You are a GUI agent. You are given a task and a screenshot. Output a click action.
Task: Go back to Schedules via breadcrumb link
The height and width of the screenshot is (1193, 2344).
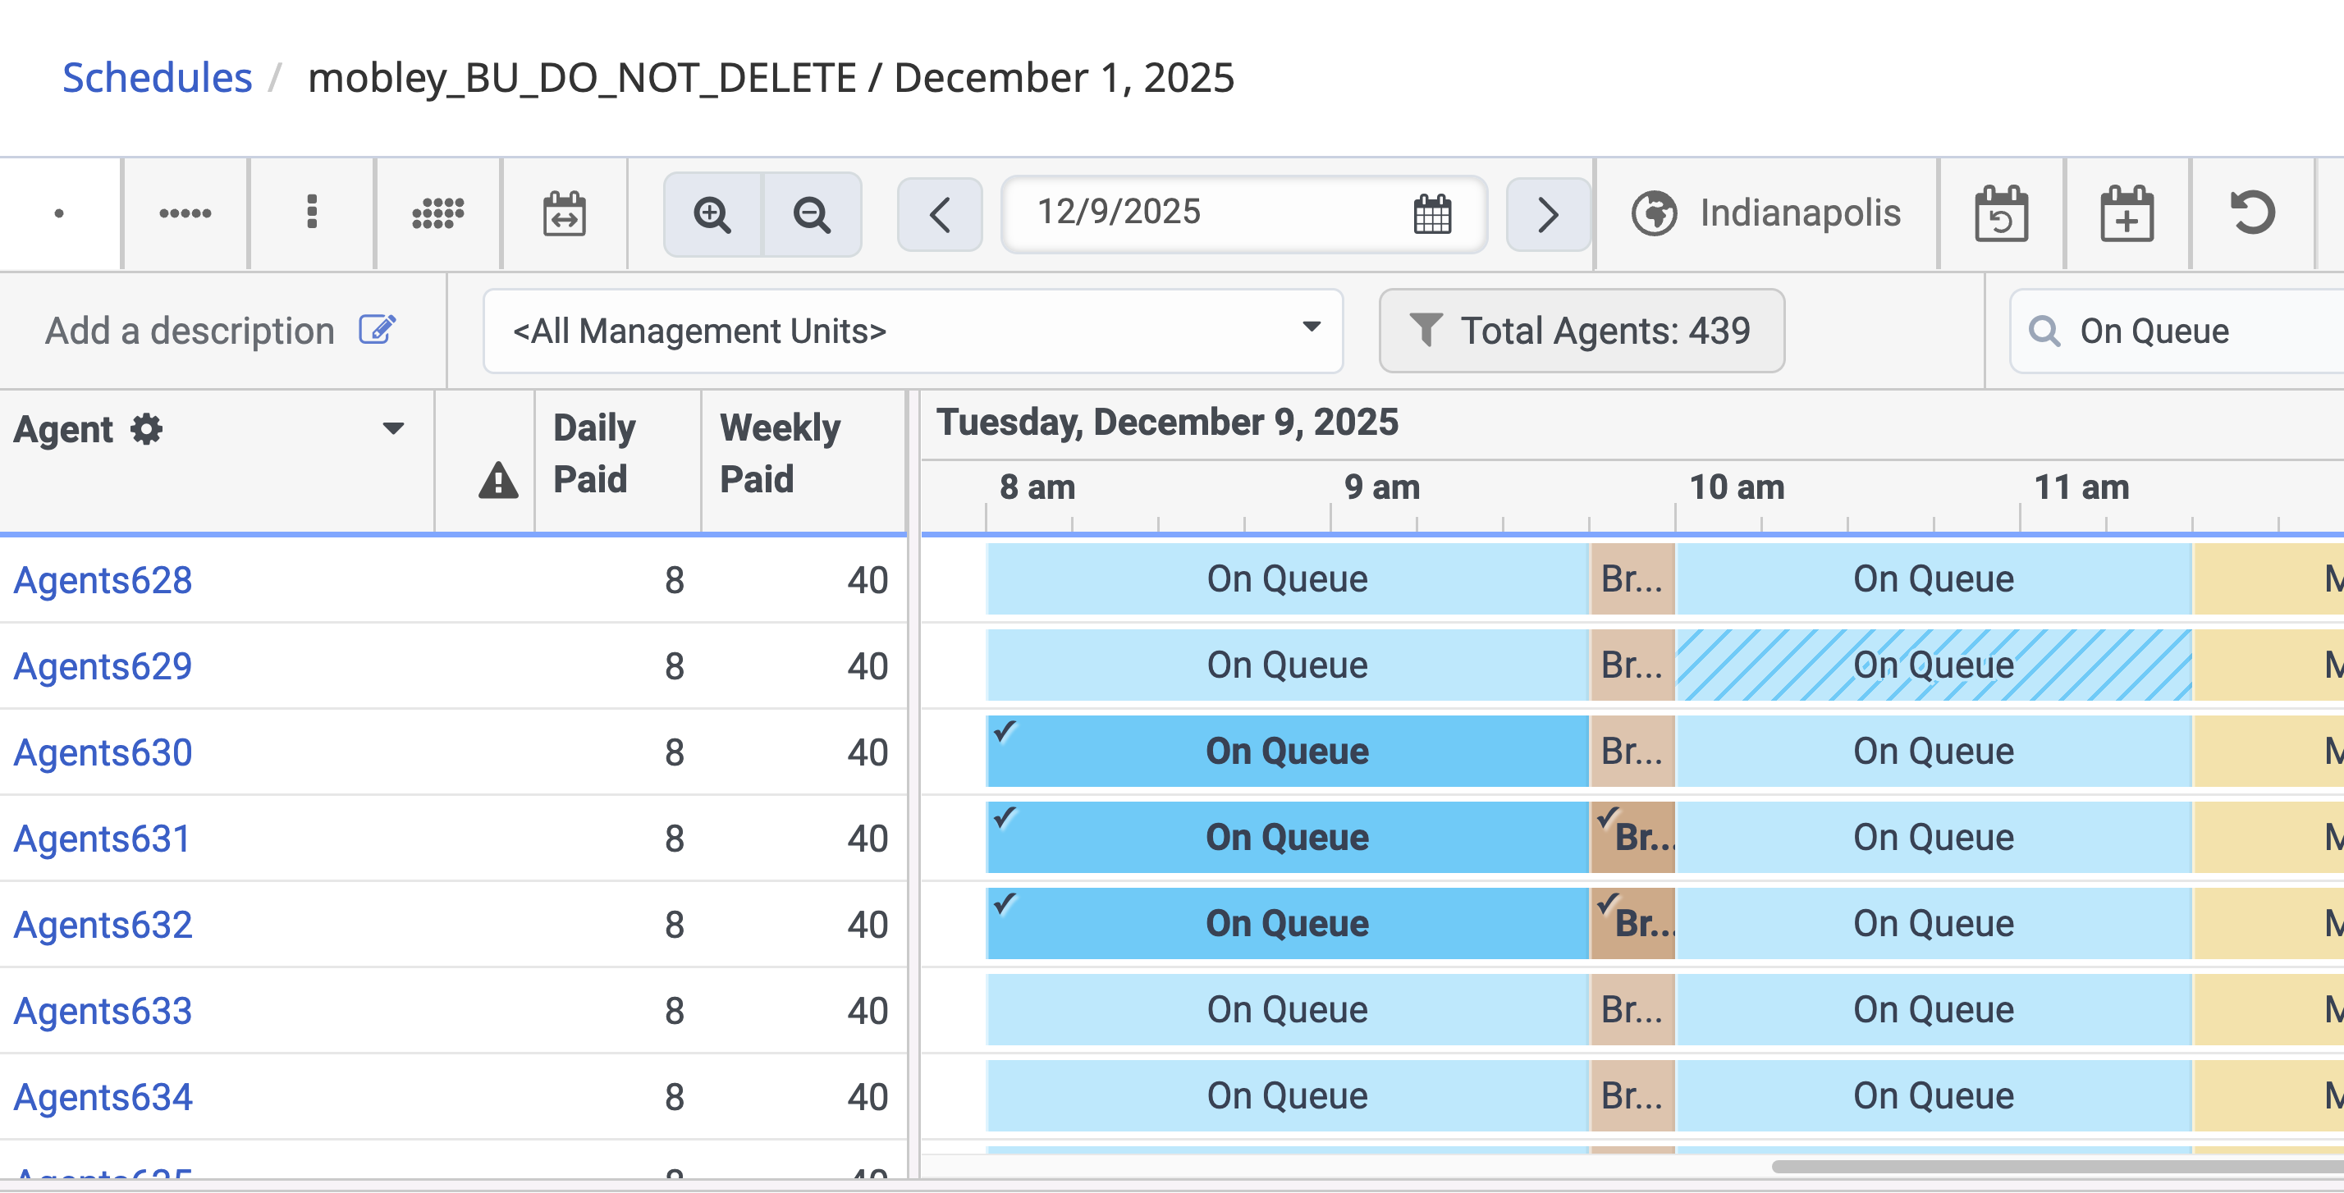point(157,78)
